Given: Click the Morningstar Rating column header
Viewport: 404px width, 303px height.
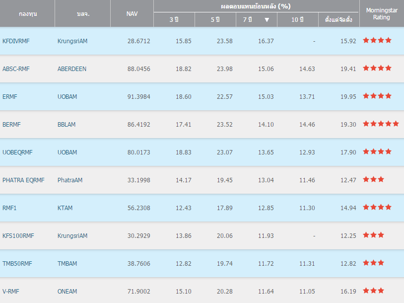Looking at the screenshot, I should click(x=381, y=13).
